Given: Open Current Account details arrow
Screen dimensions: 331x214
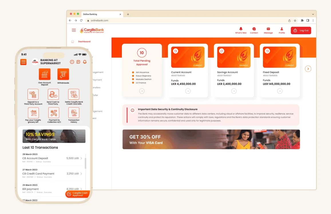Looking at the screenshot, I should (188, 91).
